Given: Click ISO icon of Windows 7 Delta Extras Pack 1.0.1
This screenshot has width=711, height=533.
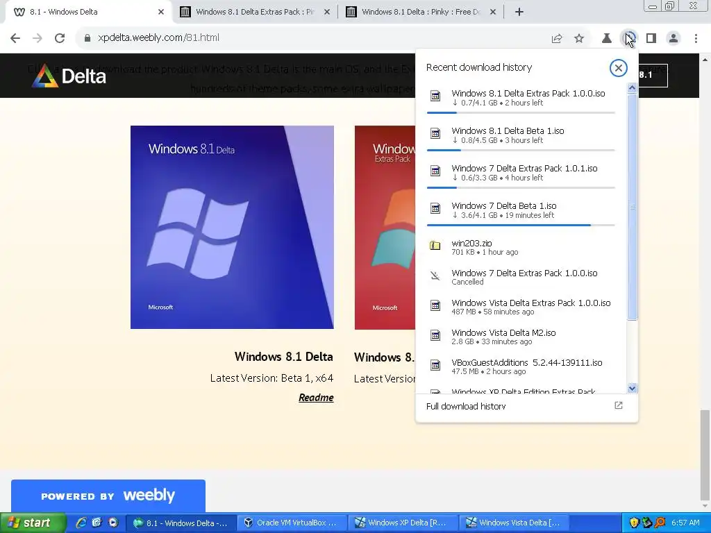Looking at the screenshot, I should (x=435, y=171).
